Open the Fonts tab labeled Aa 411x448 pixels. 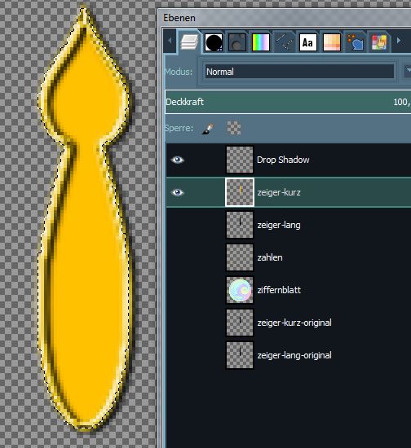[307, 42]
